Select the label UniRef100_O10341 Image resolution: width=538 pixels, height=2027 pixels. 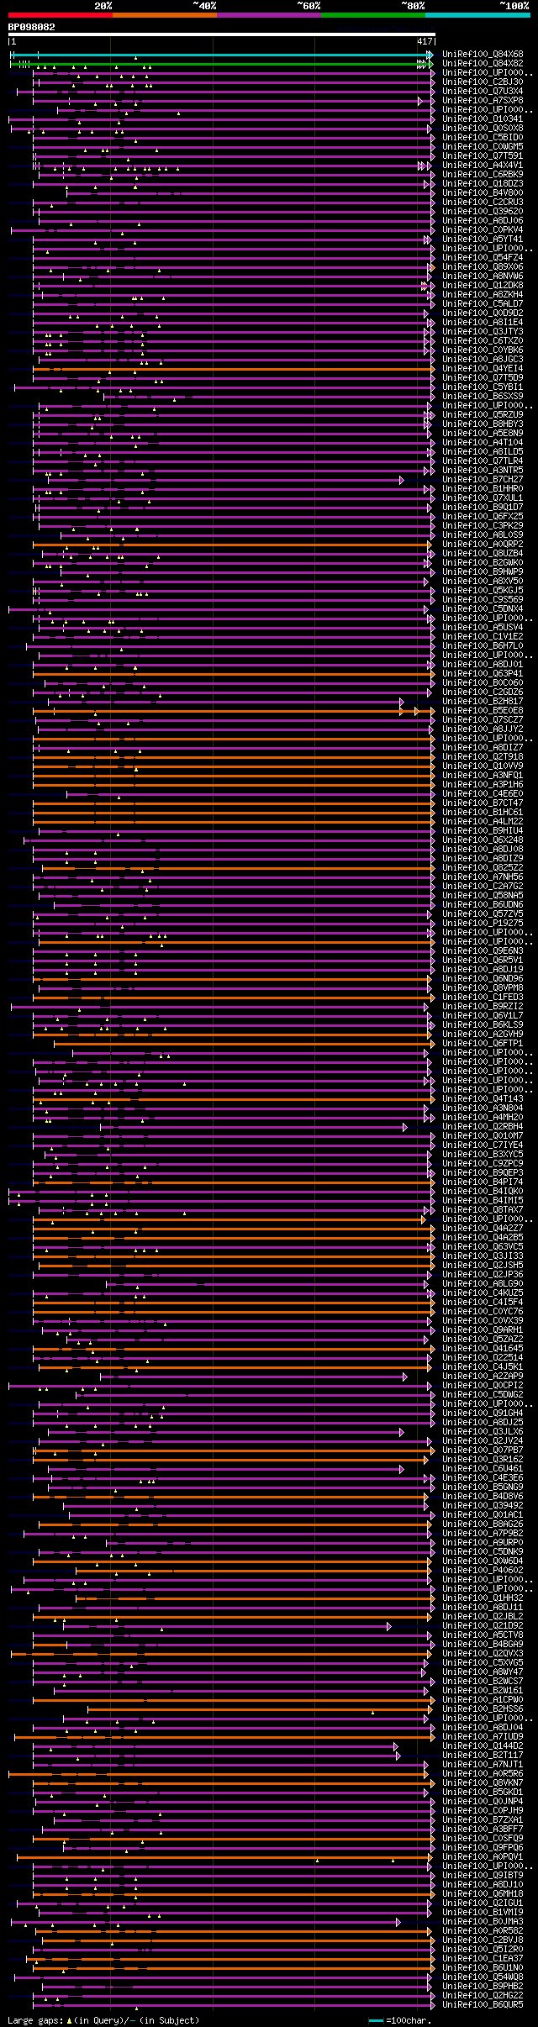483,119
